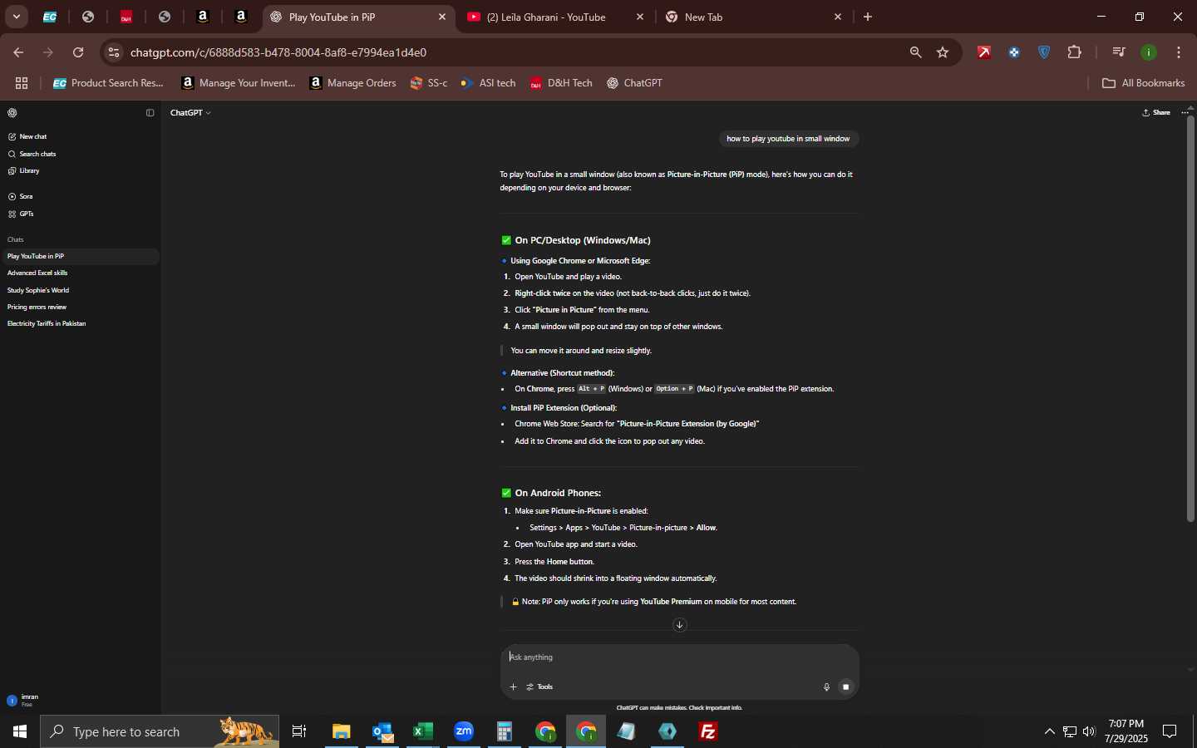Image resolution: width=1197 pixels, height=748 pixels.
Task: Click the chatgpt.com address bar URL
Action: [x=278, y=52]
